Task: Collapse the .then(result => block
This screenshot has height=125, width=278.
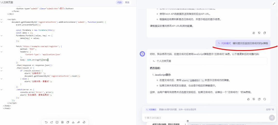Action: pos(2,68)
